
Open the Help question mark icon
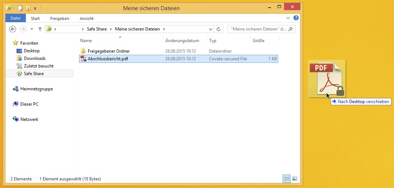[x=296, y=18]
